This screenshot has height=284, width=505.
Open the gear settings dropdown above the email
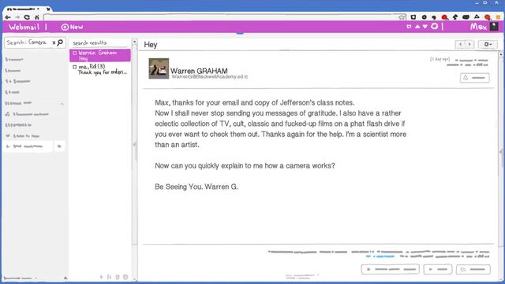pyautogui.click(x=488, y=44)
